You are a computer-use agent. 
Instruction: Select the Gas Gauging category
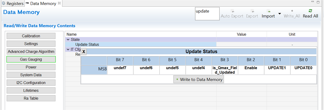[x=31, y=59]
